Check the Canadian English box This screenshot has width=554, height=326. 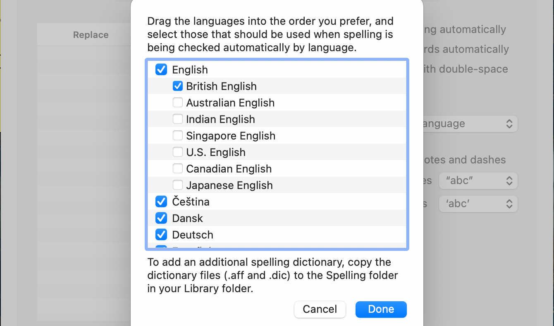(178, 168)
